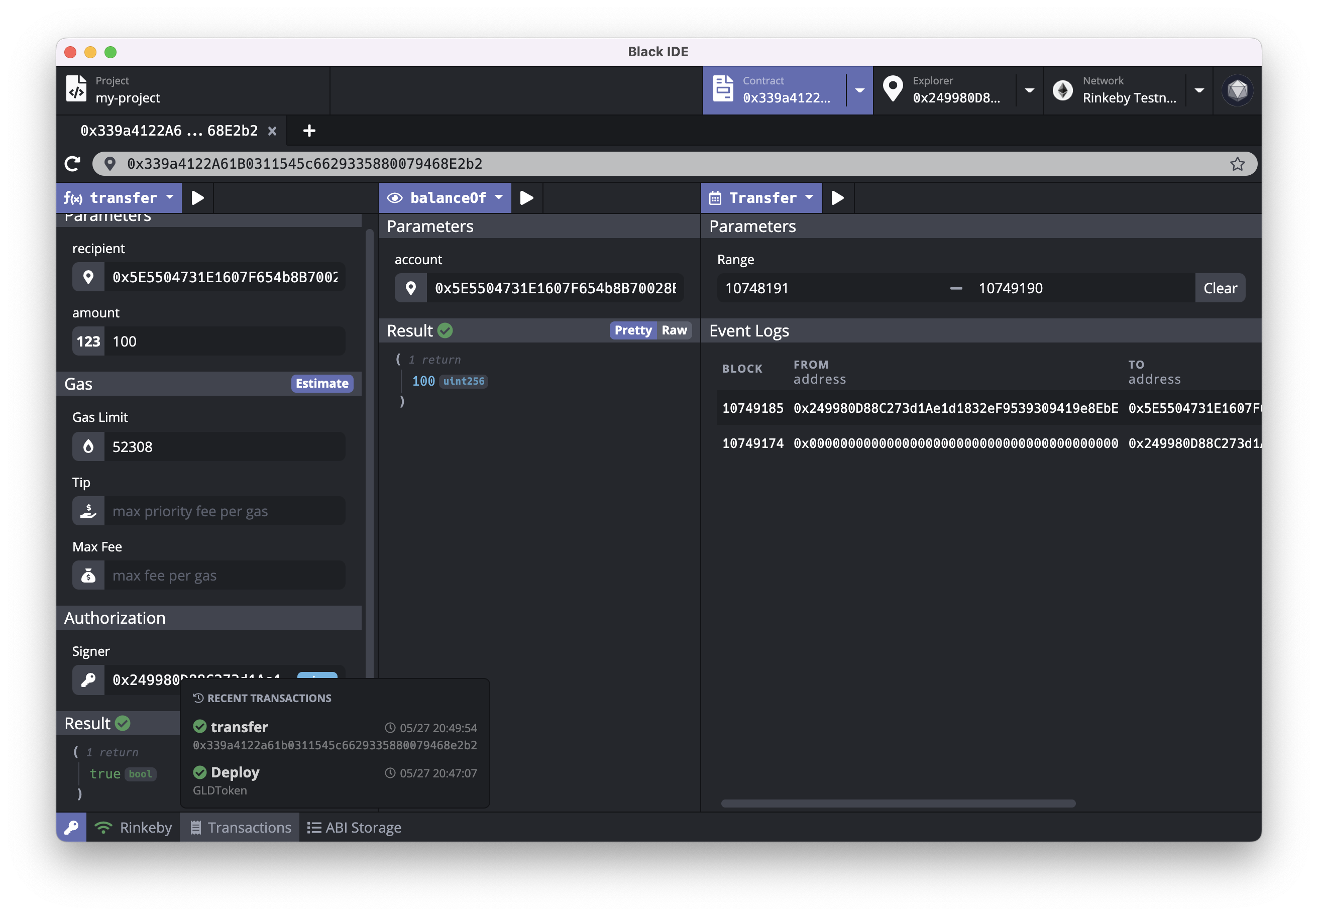The image size is (1318, 916).
Task: Run the Transfer event query play button
Action: point(837,198)
